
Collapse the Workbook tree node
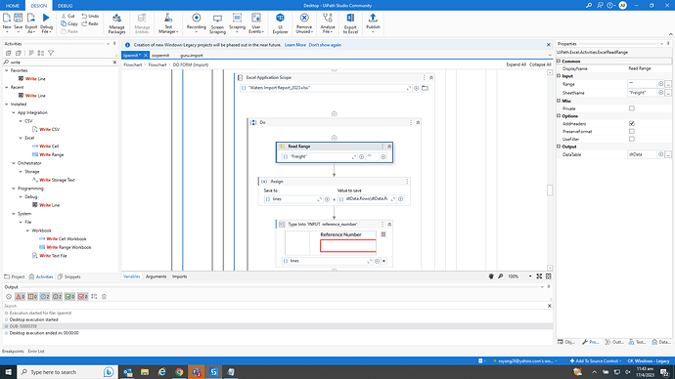tap(28, 231)
